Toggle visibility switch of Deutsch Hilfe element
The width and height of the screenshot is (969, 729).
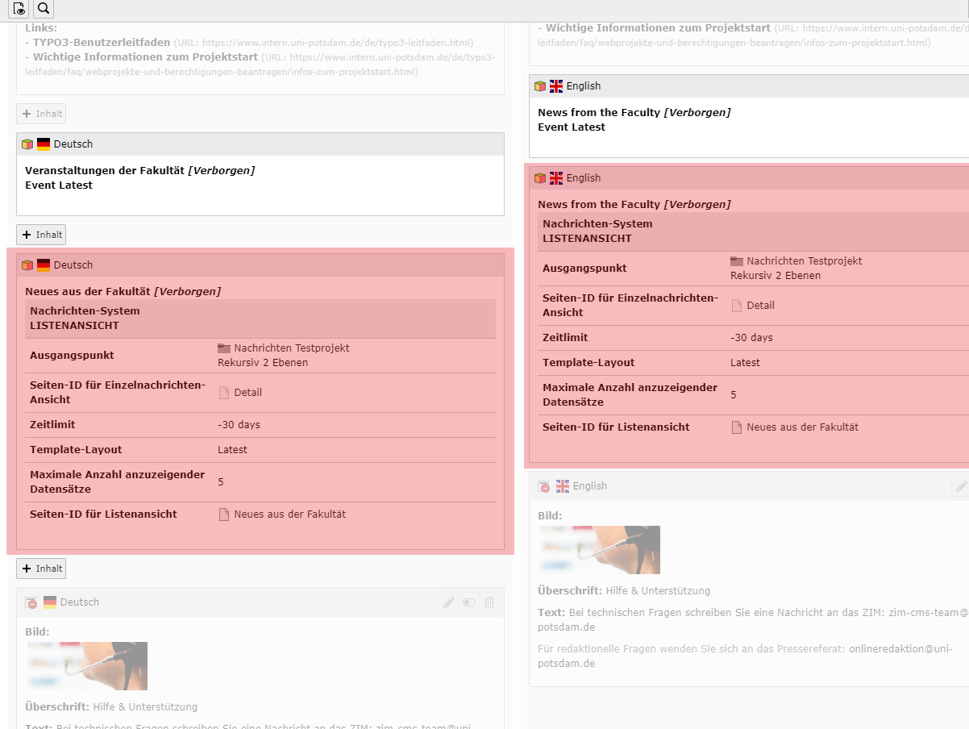point(469,602)
